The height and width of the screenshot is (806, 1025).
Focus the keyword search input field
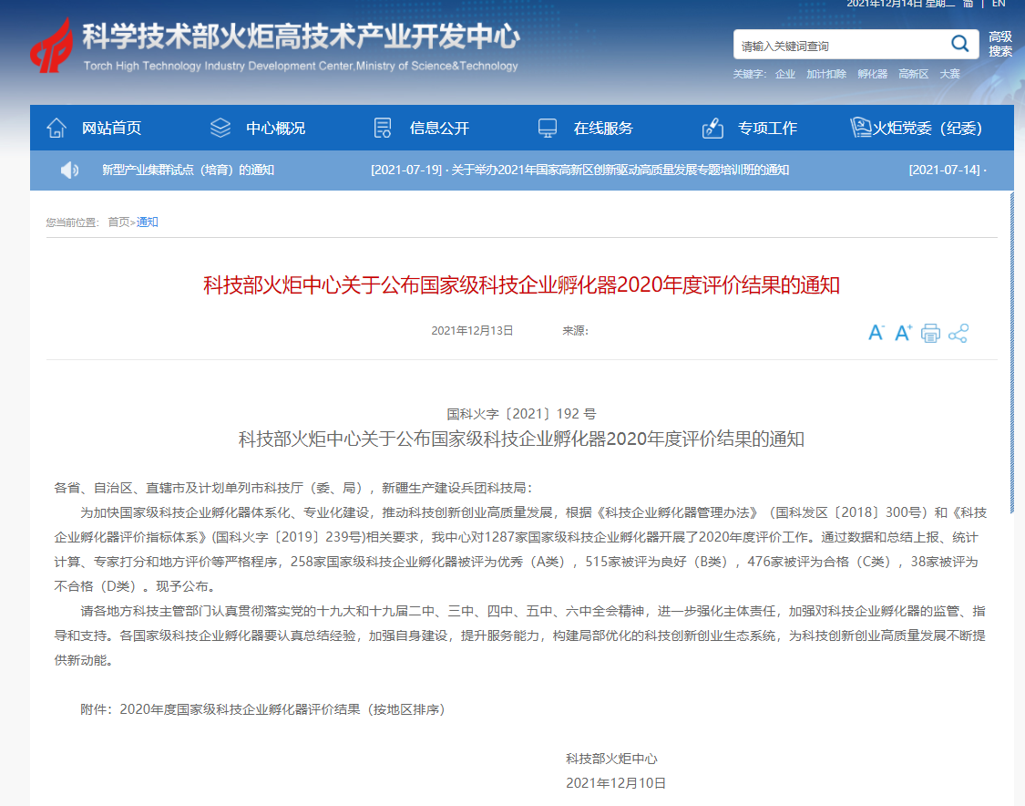[x=838, y=45]
